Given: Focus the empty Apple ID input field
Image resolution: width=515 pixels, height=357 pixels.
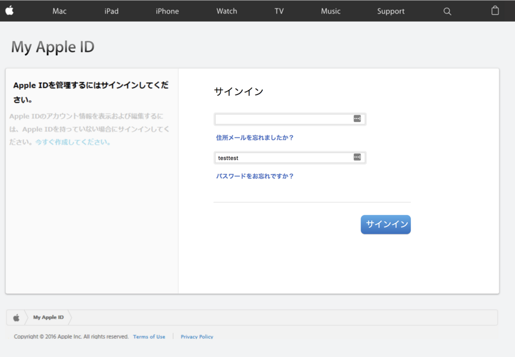Looking at the screenshot, I should [x=290, y=119].
